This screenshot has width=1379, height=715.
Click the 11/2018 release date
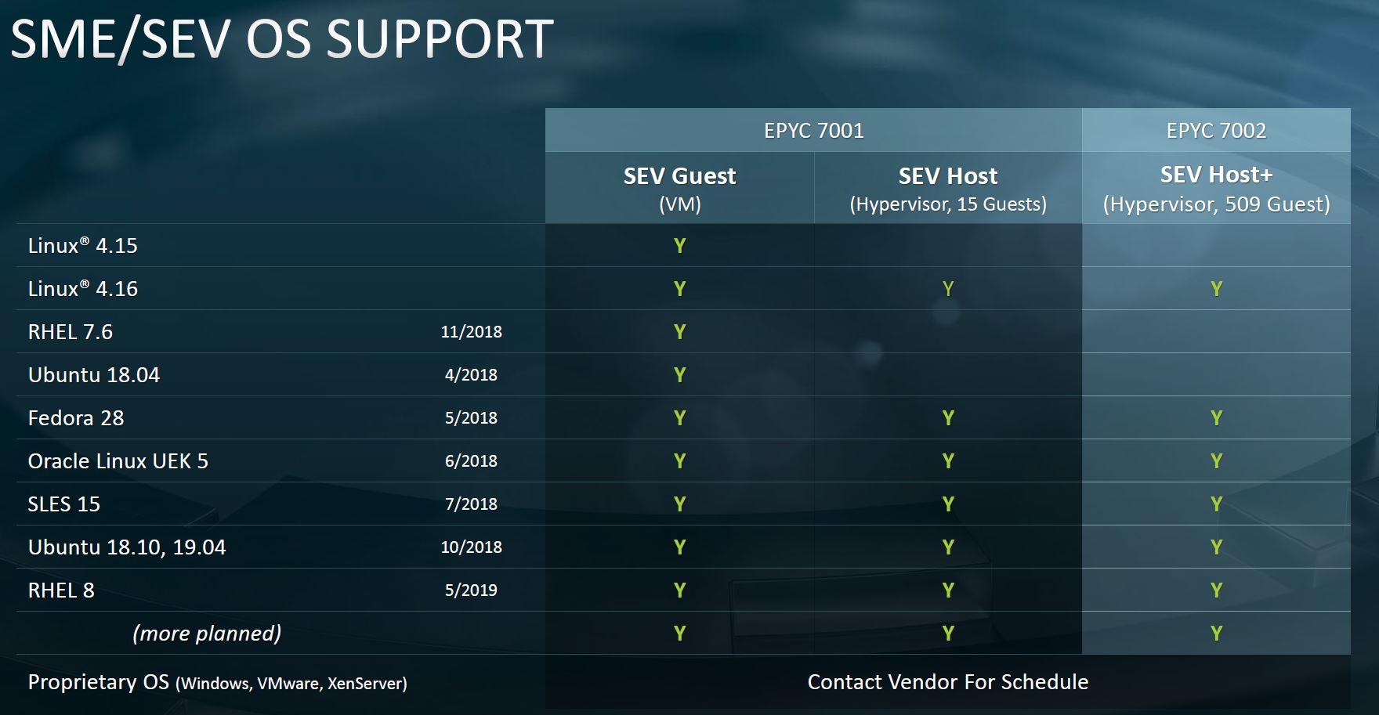(x=471, y=332)
